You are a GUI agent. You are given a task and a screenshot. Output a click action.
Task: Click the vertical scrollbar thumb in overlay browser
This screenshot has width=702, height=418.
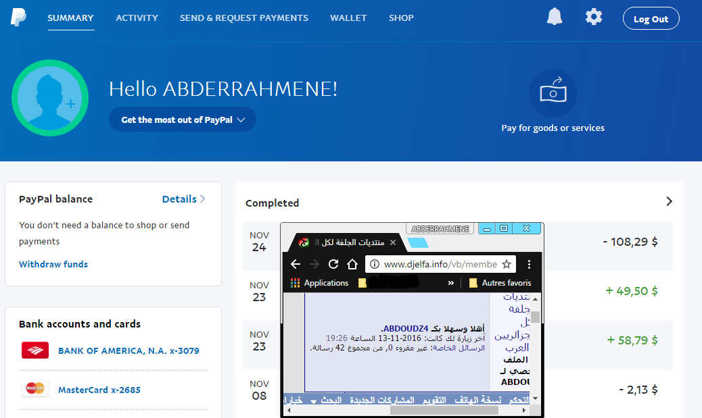(535, 317)
